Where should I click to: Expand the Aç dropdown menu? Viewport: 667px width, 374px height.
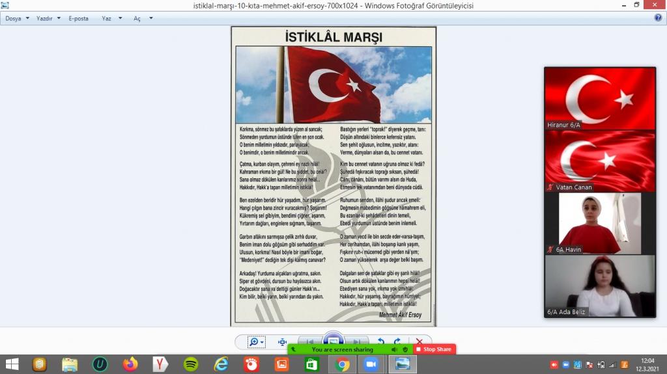[x=143, y=18]
